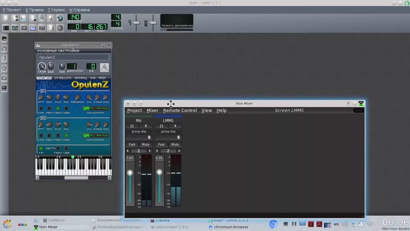Show the Automation Editor
This screenshot has width=410, height=231.
tap(33, 28)
